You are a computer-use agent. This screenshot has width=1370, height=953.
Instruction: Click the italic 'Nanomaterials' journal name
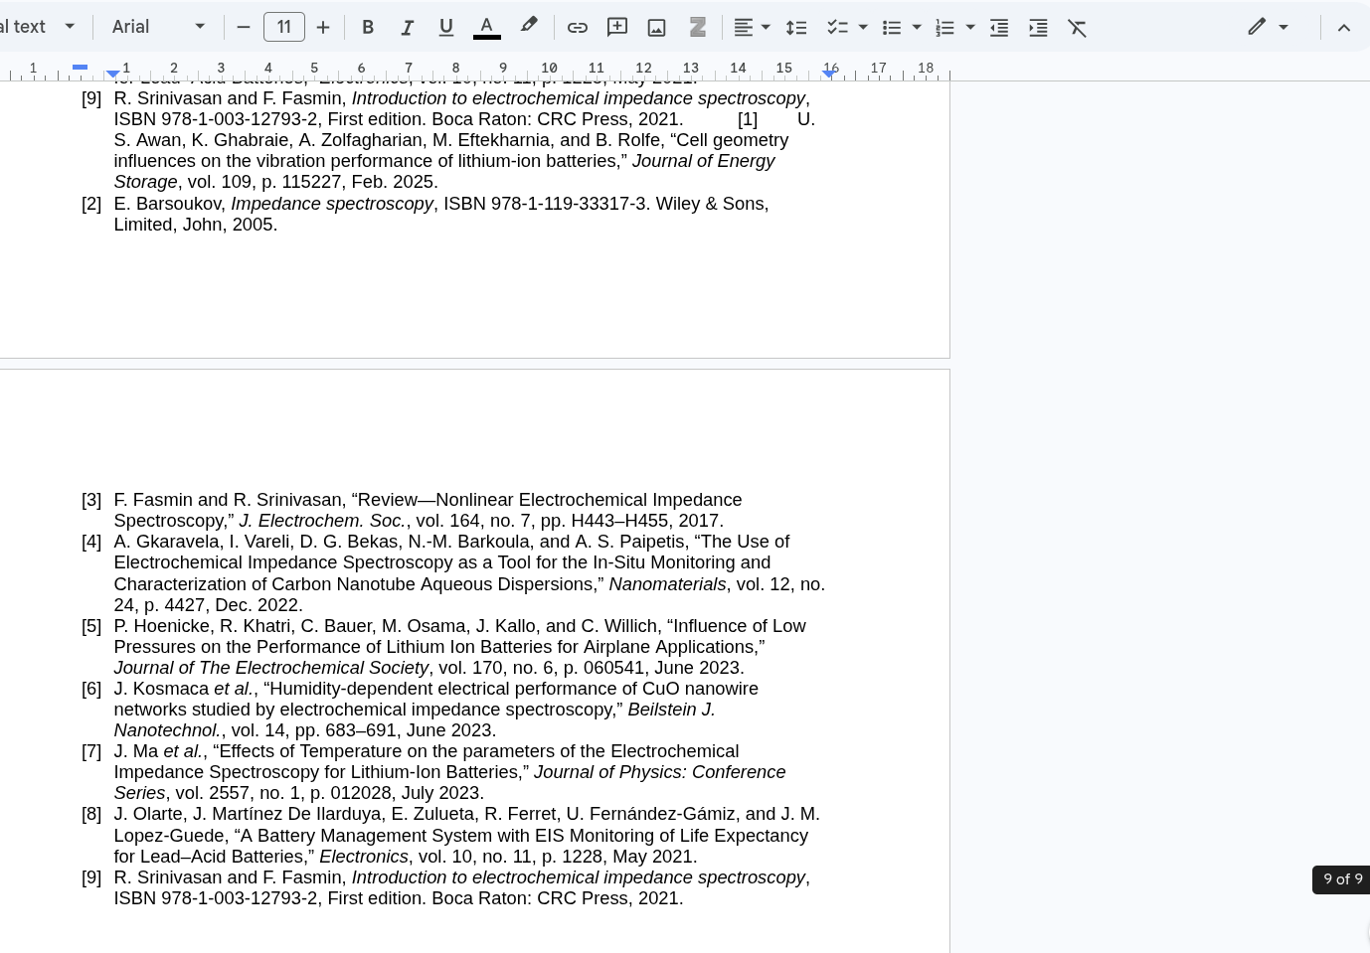coord(667,584)
